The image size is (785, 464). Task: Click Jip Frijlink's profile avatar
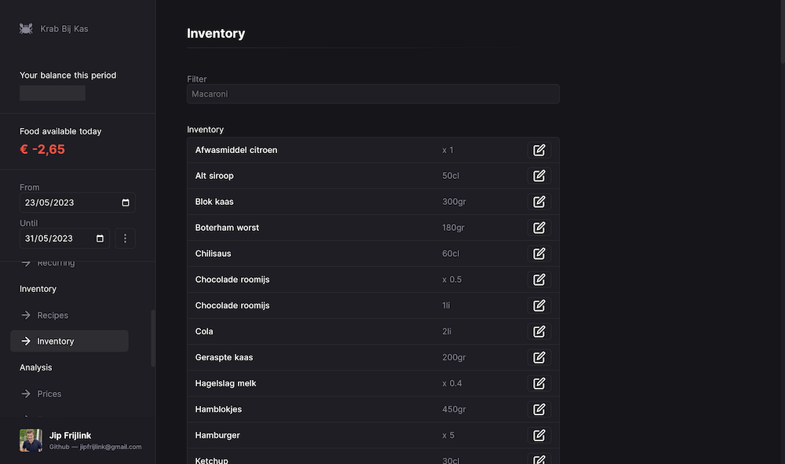coord(31,440)
